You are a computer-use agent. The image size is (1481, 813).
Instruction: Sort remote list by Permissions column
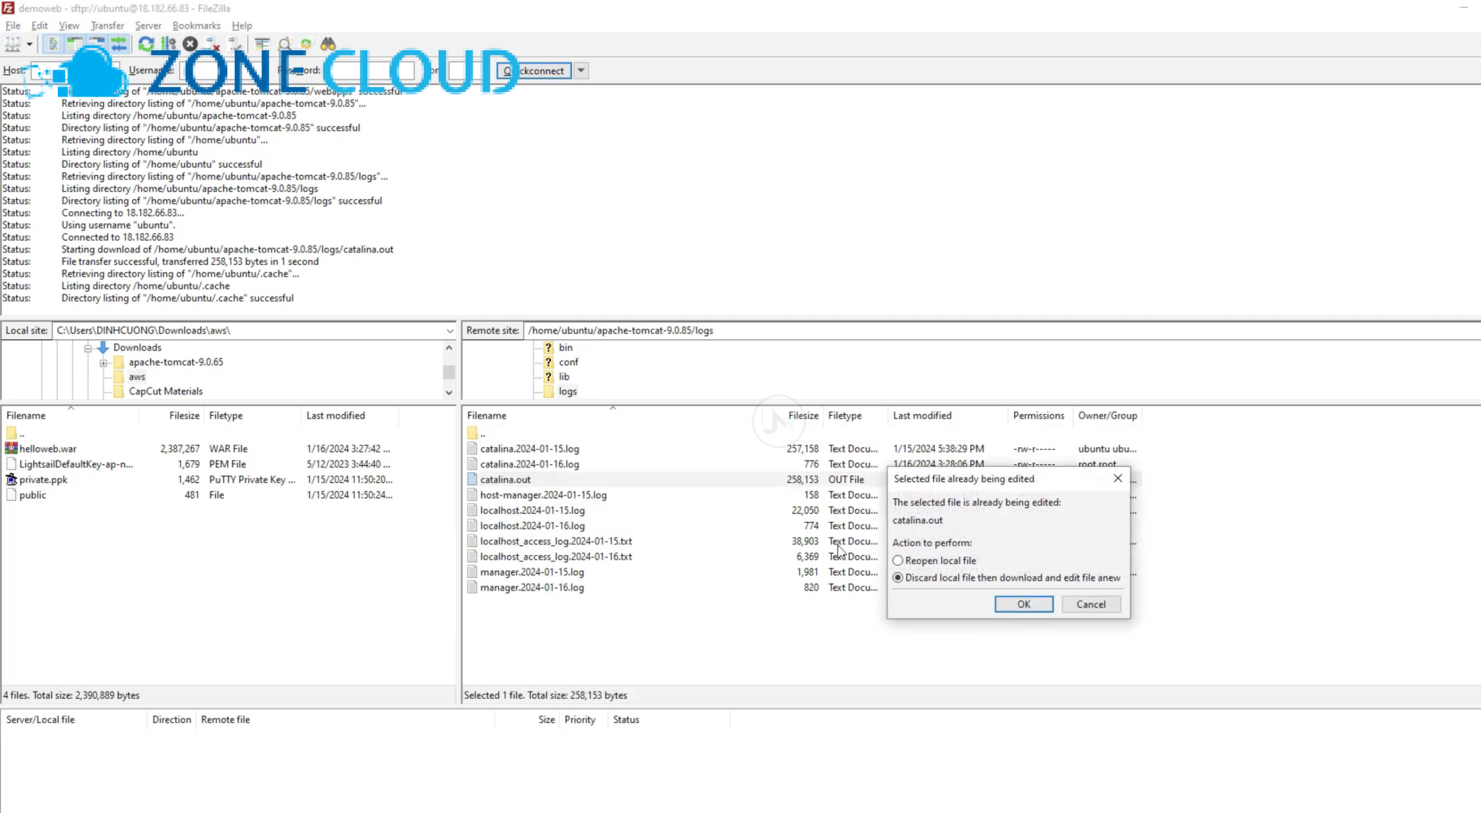coord(1038,415)
